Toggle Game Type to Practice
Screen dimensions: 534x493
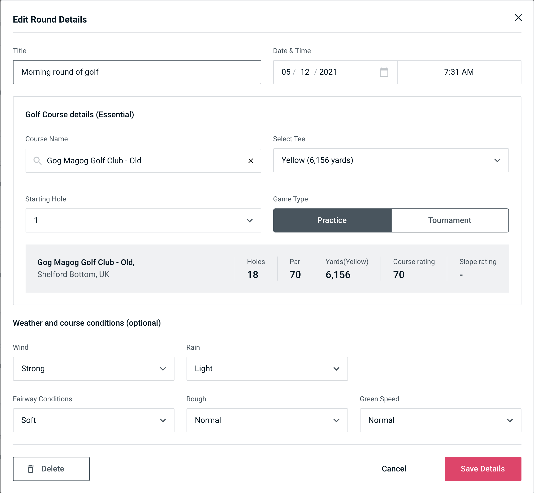332,220
